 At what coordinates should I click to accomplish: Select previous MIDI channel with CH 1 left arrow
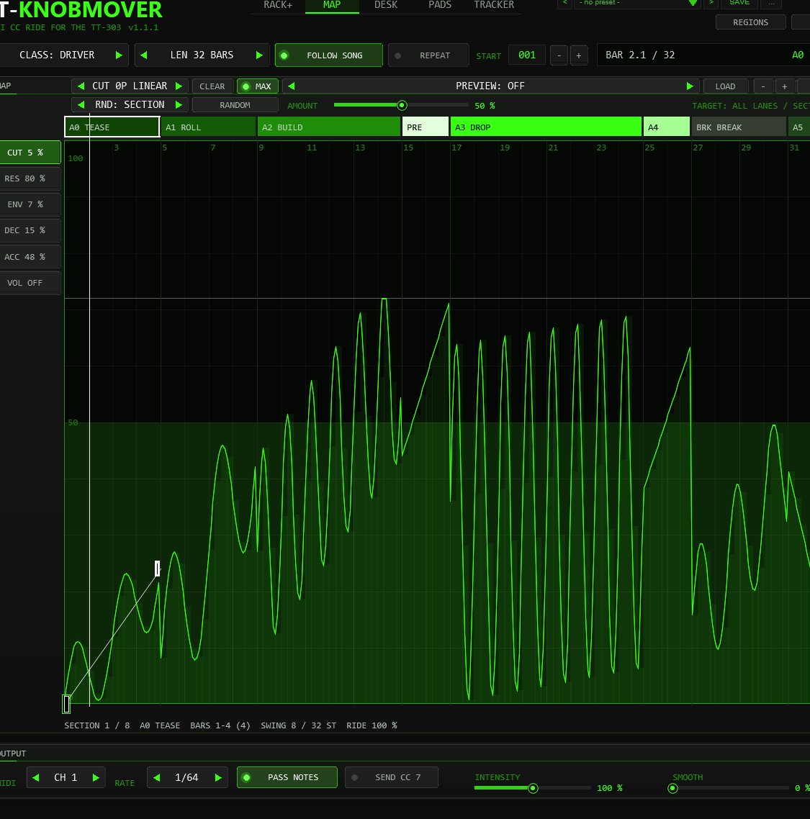[35, 778]
